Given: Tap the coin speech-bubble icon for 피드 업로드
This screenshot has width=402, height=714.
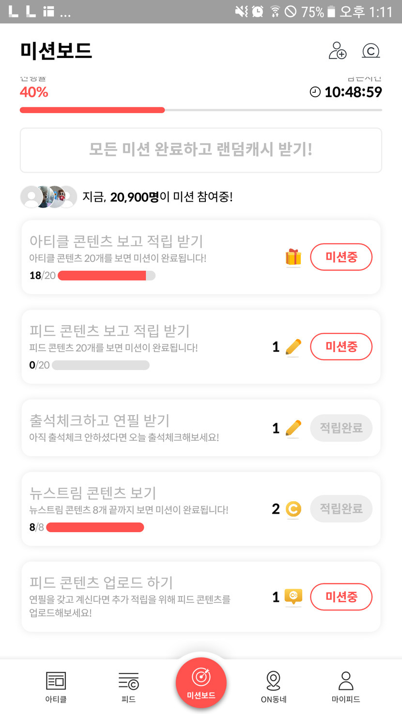Looking at the screenshot, I should pos(293,597).
